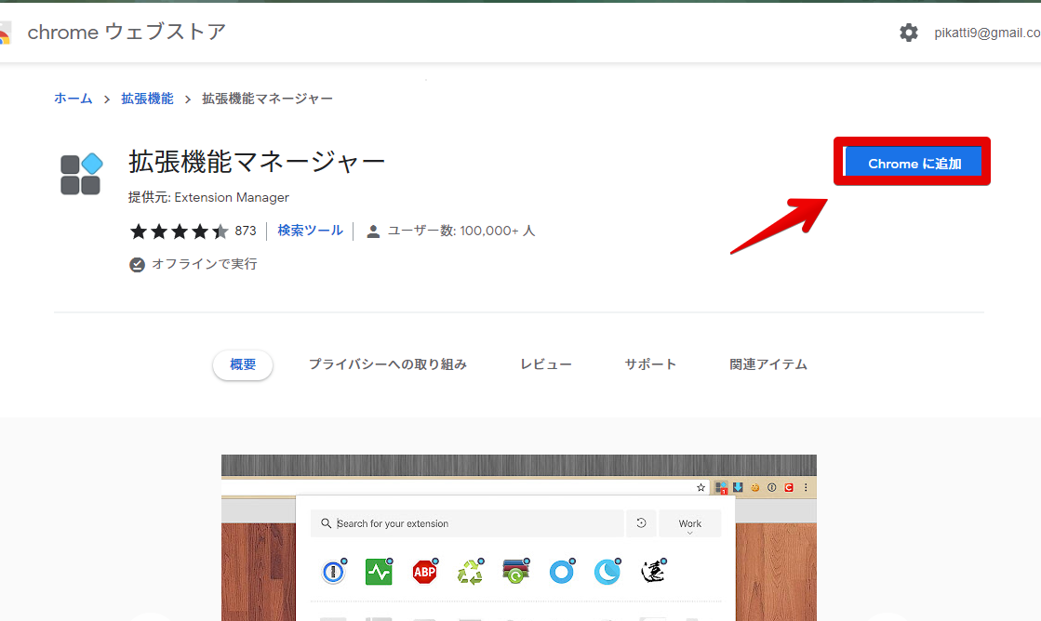This screenshot has height=621, width=1041.
Task: Open the サポート tab
Action: click(x=650, y=365)
